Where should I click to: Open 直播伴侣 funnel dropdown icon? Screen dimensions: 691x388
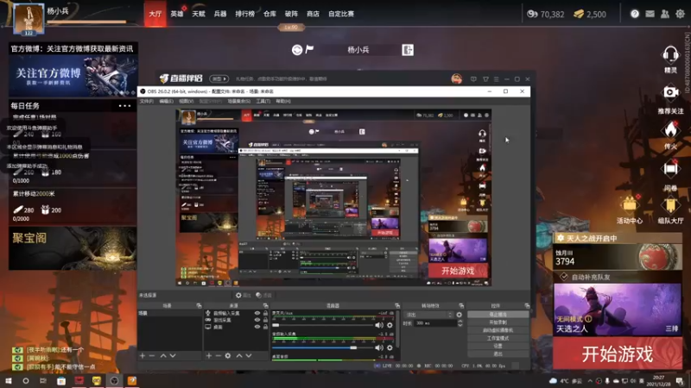coord(485,79)
